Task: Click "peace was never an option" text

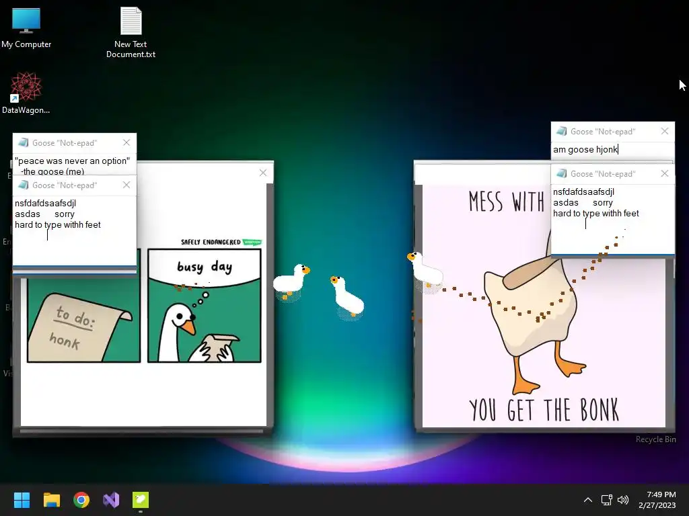Action: pos(73,161)
